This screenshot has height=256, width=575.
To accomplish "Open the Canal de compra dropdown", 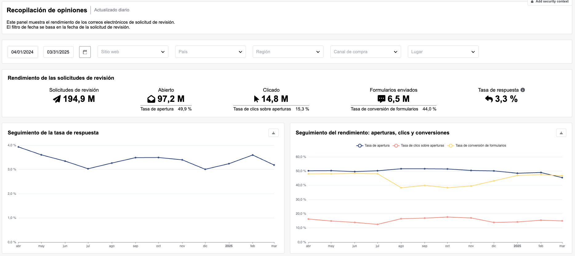I will [366, 52].
